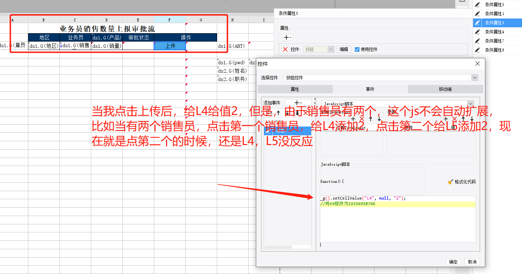The height and width of the screenshot is (274, 522).
Task: Click the 业务员销售数量上报审批流 title cell
Action: tap(107, 29)
